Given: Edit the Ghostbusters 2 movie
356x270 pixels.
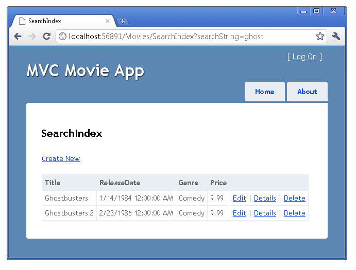Looking at the screenshot, I should (239, 213).
